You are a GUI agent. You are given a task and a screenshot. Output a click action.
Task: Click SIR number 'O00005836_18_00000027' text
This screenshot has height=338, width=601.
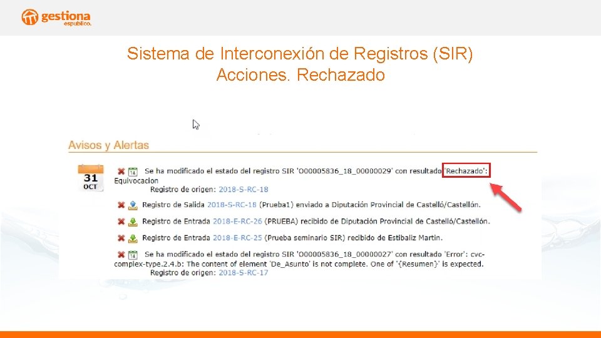click(x=344, y=254)
